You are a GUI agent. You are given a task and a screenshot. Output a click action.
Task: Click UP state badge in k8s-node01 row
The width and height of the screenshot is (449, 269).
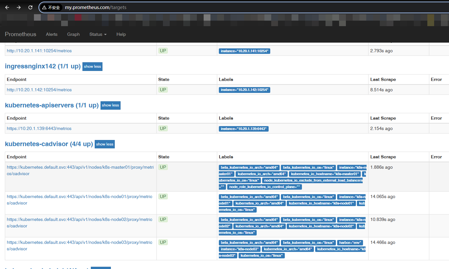tap(163, 196)
